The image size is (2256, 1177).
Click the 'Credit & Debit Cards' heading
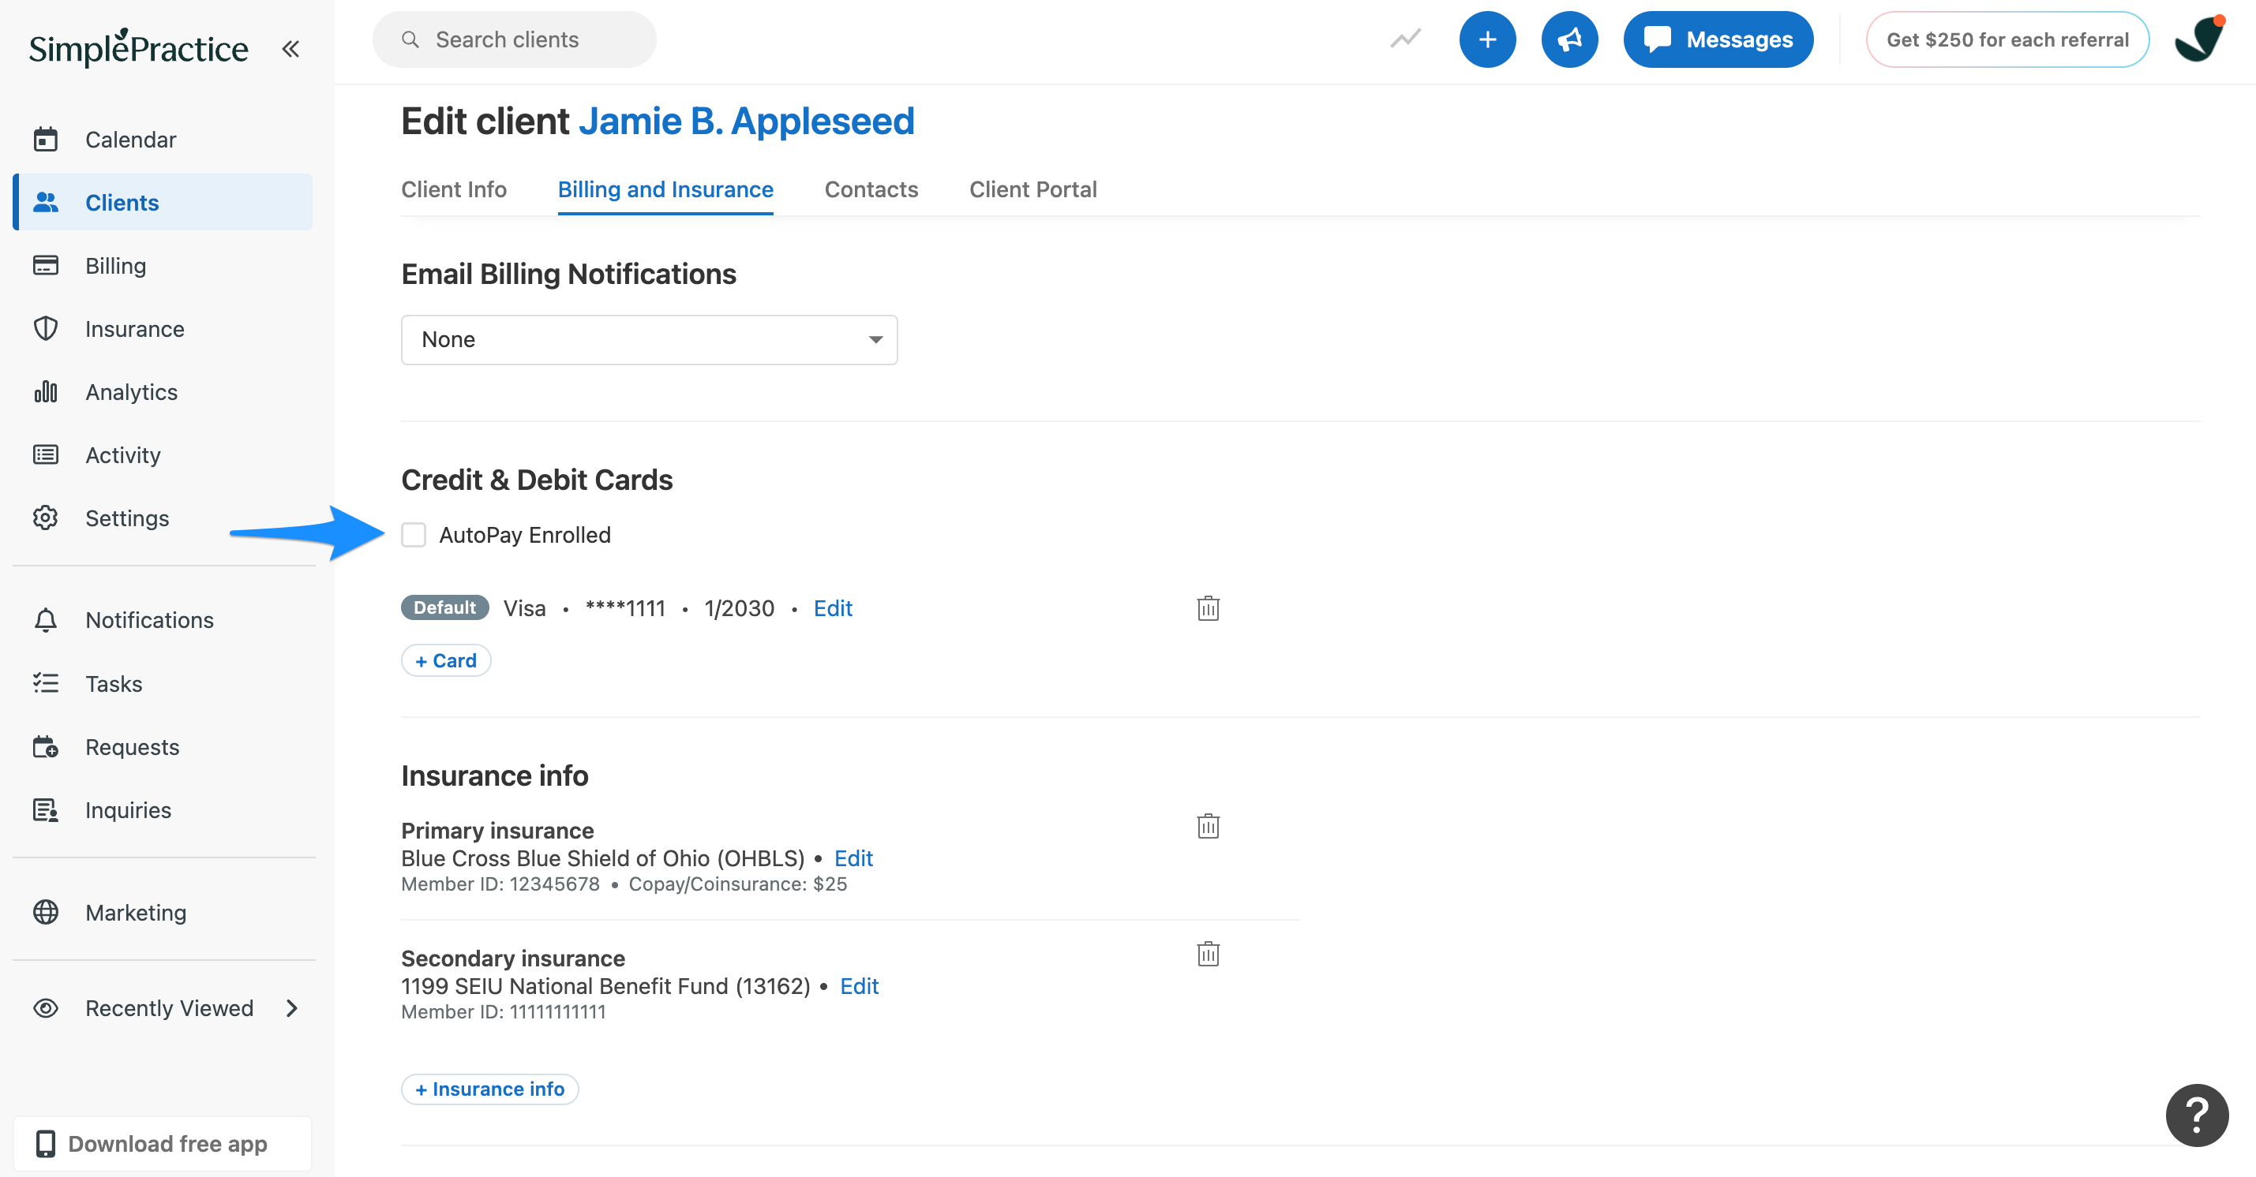click(x=537, y=480)
